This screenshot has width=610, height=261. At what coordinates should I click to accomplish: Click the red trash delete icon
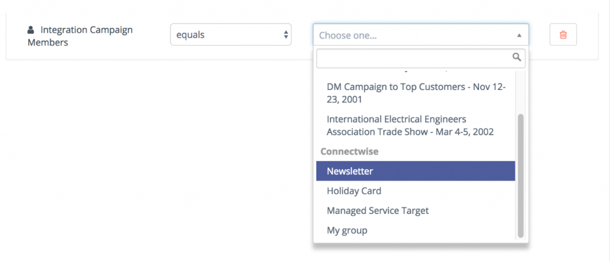click(x=563, y=35)
